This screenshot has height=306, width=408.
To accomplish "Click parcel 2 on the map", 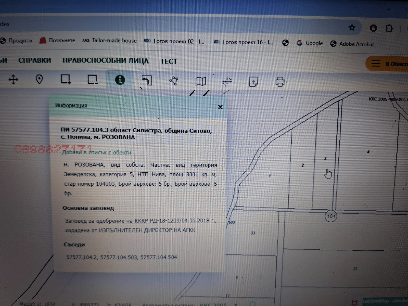I will point(303,165).
